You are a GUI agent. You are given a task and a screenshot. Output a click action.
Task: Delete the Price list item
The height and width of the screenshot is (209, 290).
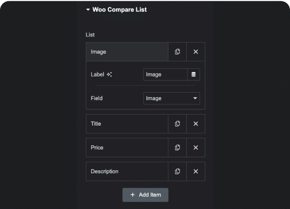click(x=195, y=148)
